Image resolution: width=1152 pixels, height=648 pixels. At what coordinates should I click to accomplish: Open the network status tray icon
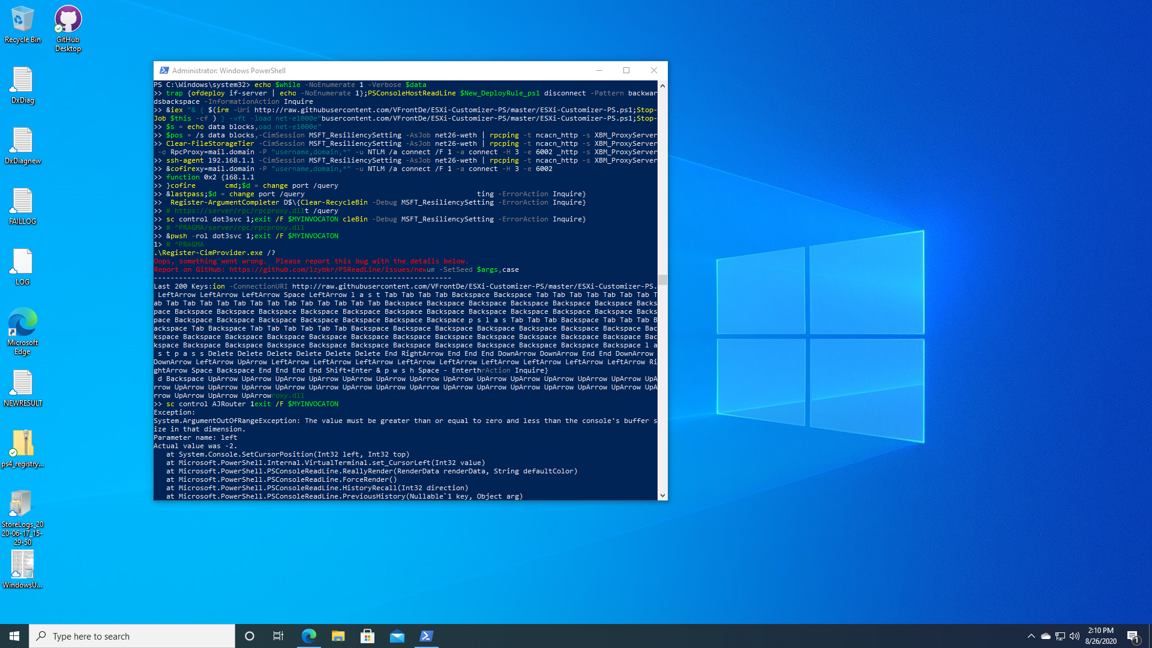tap(1060, 636)
